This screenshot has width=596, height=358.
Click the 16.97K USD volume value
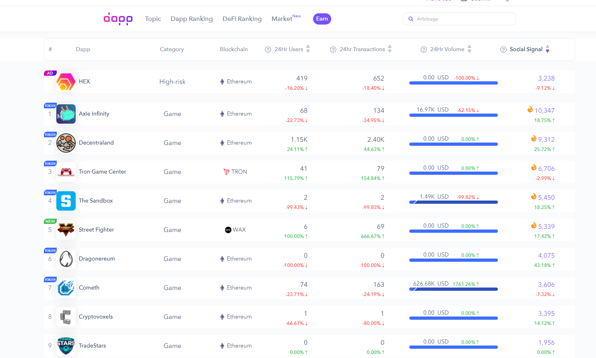(x=433, y=110)
